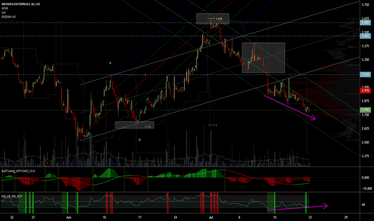
Task: Click the 3.375 price axis value
Action: click(x=366, y=46)
